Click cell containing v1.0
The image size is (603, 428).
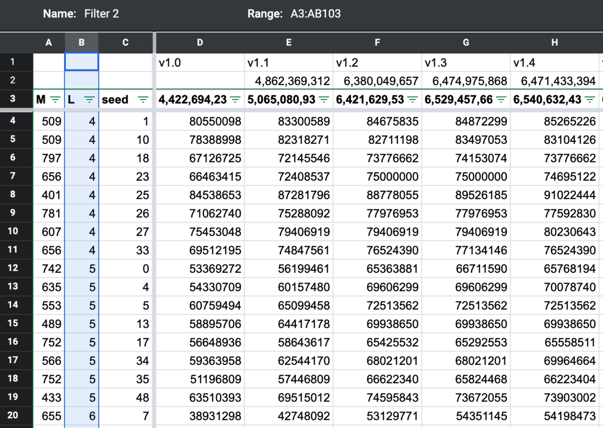(x=200, y=63)
